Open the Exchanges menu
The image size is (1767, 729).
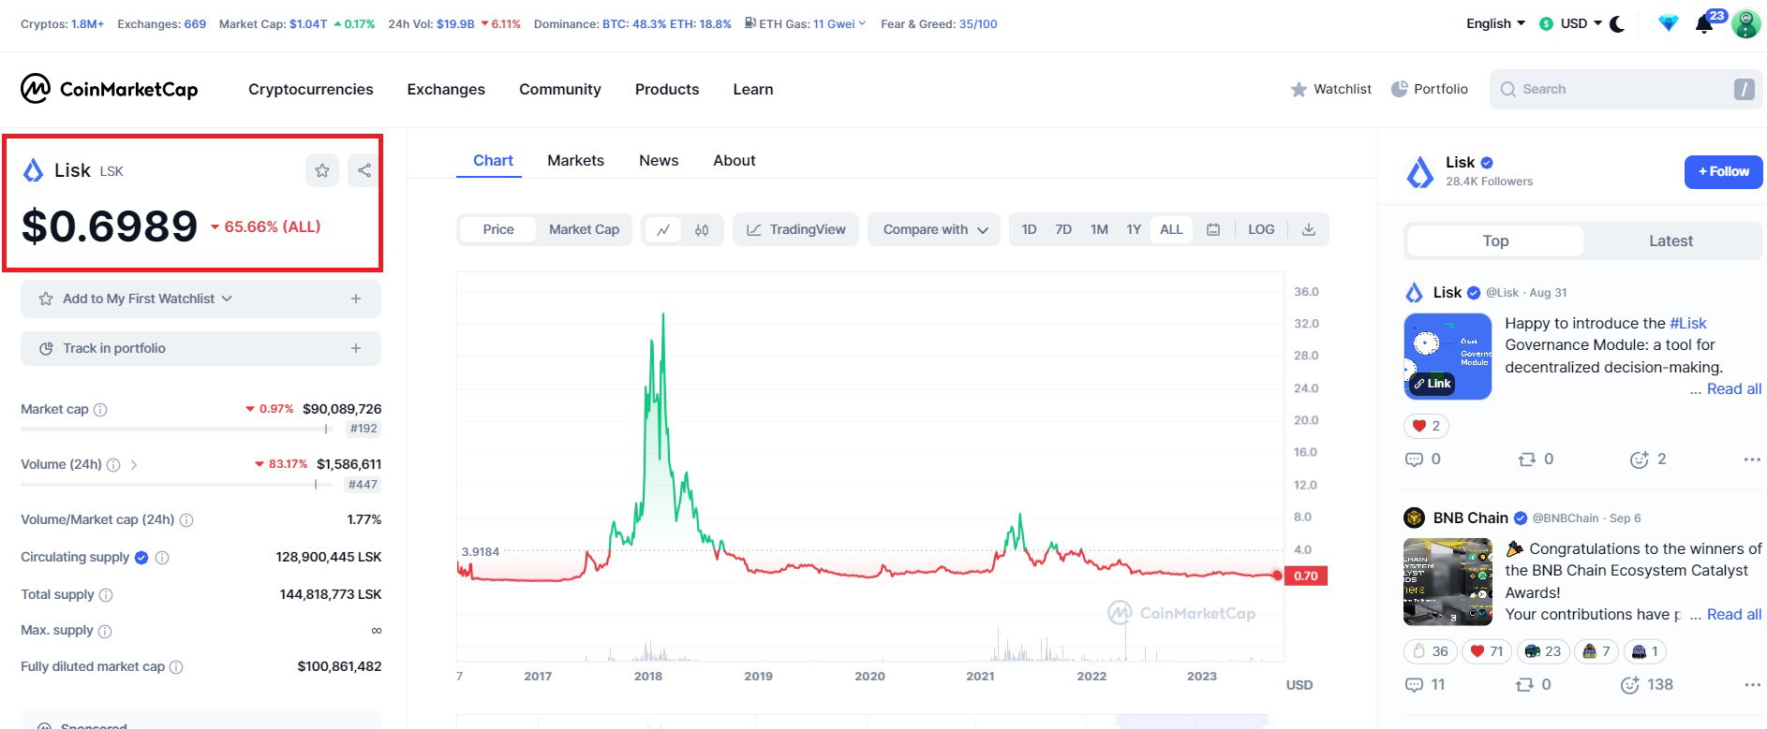(446, 89)
